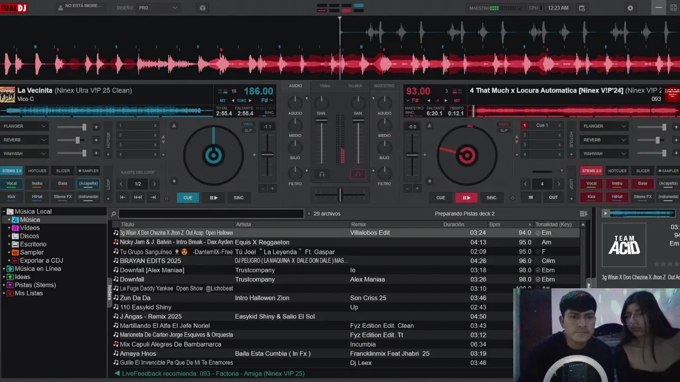Click the right deck loop OUT button
680x382 pixels.
[554, 197]
